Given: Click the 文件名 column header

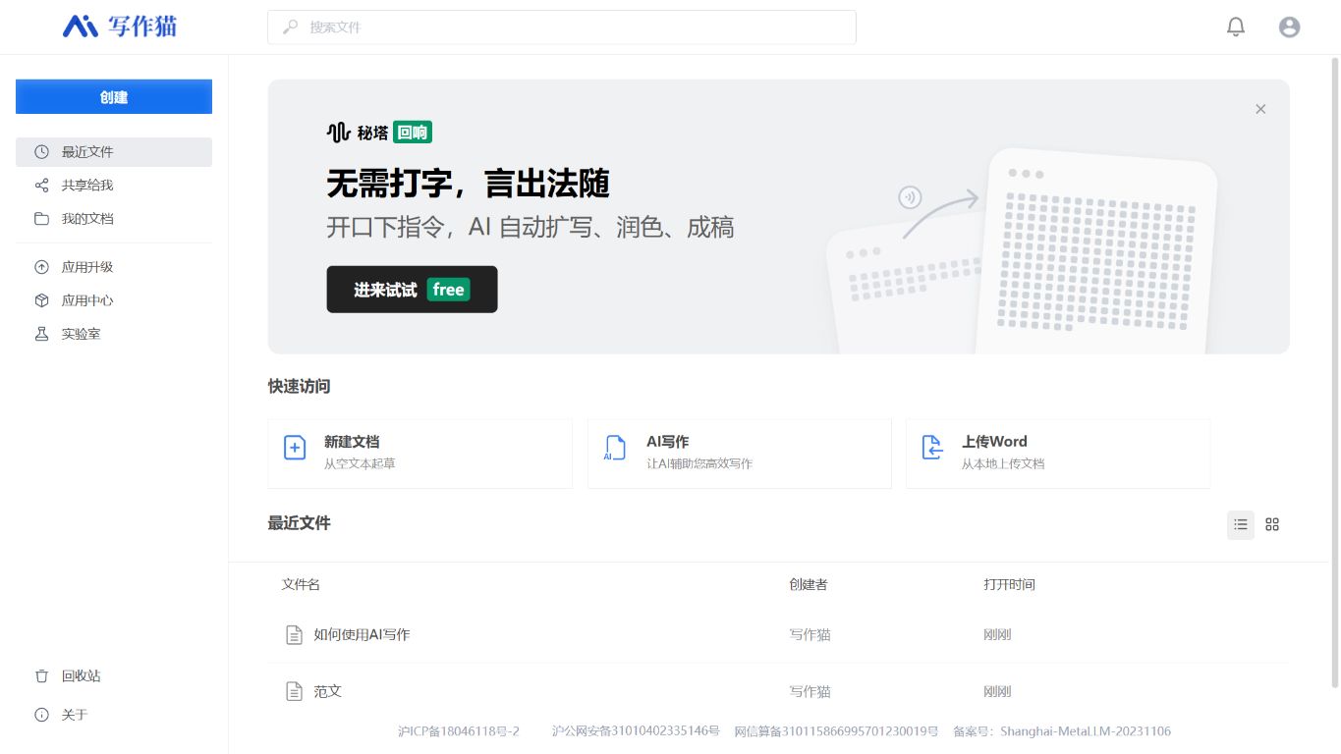Looking at the screenshot, I should click(301, 584).
